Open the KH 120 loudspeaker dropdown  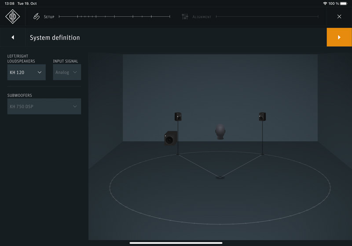click(x=26, y=72)
